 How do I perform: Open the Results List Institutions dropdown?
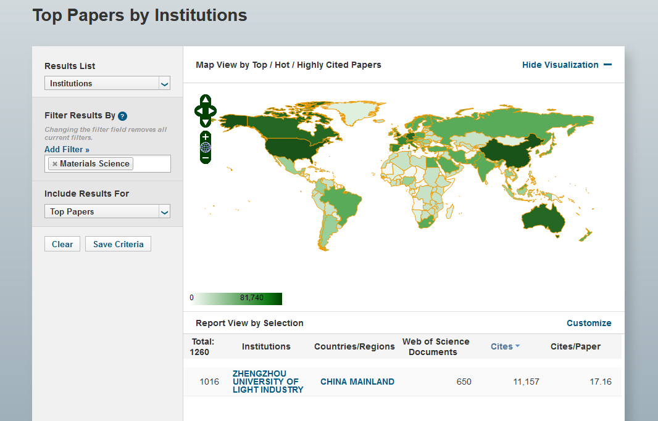[x=107, y=83]
